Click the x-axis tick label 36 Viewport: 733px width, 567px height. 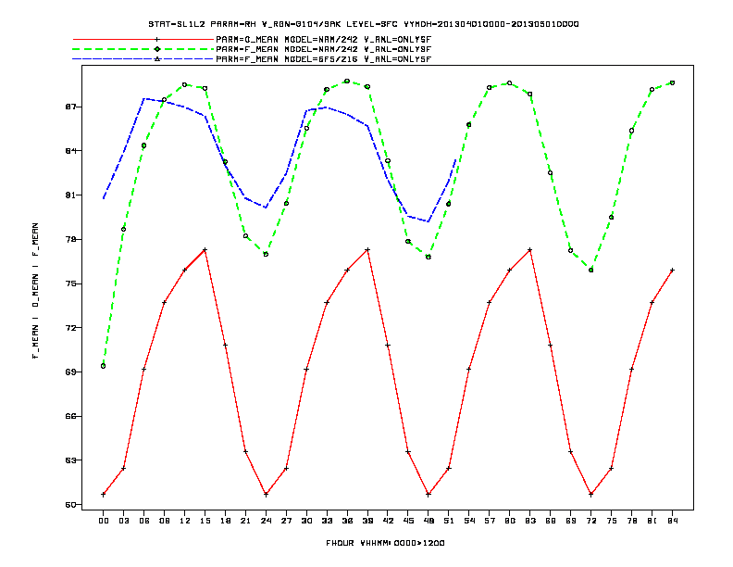tap(347, 521)
